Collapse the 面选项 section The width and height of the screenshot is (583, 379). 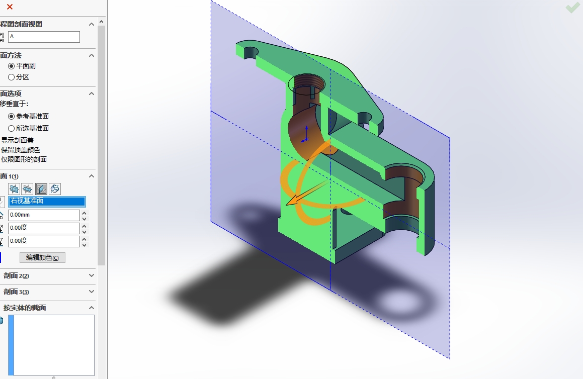[x=91, y=93]
